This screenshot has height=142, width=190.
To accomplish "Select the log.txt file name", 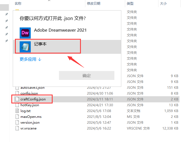I will tap(25, 111).
